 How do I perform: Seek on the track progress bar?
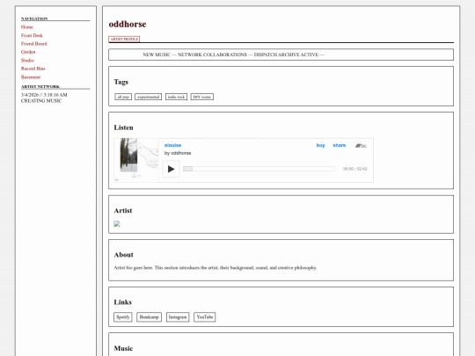click(x=259, y=169)
